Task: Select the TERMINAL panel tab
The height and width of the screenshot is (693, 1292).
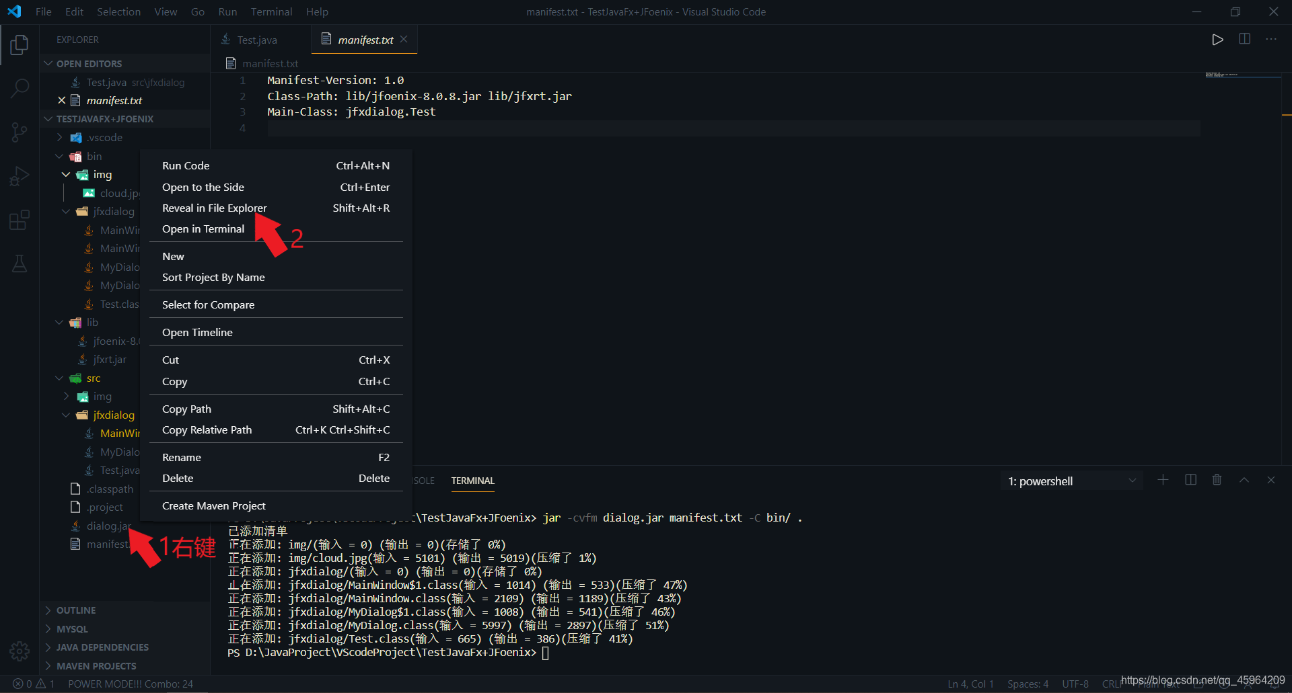Action: click(x=472, y=481)
